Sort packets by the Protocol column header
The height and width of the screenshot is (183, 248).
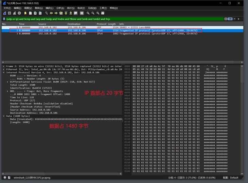pos(101,24)
